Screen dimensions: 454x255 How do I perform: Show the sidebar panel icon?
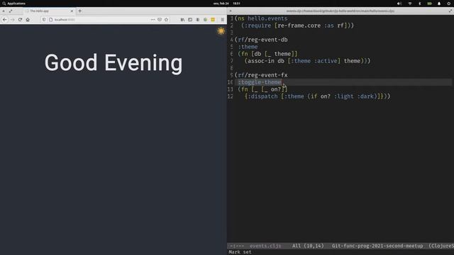[x=190, y=20]
